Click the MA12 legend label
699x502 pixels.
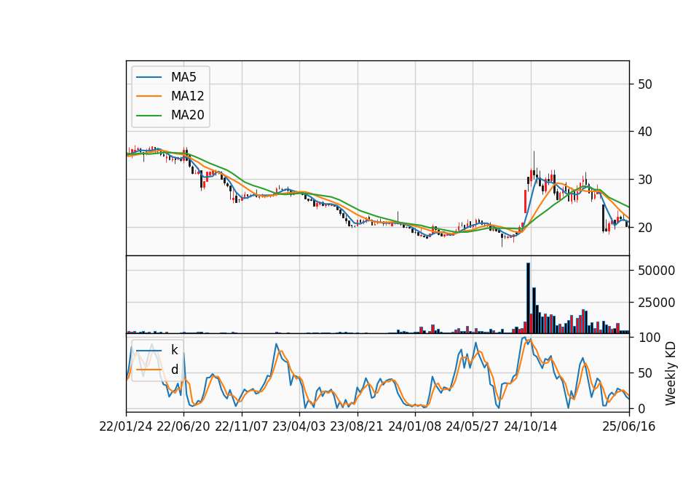pyautogui.click(x=187, y=96)
